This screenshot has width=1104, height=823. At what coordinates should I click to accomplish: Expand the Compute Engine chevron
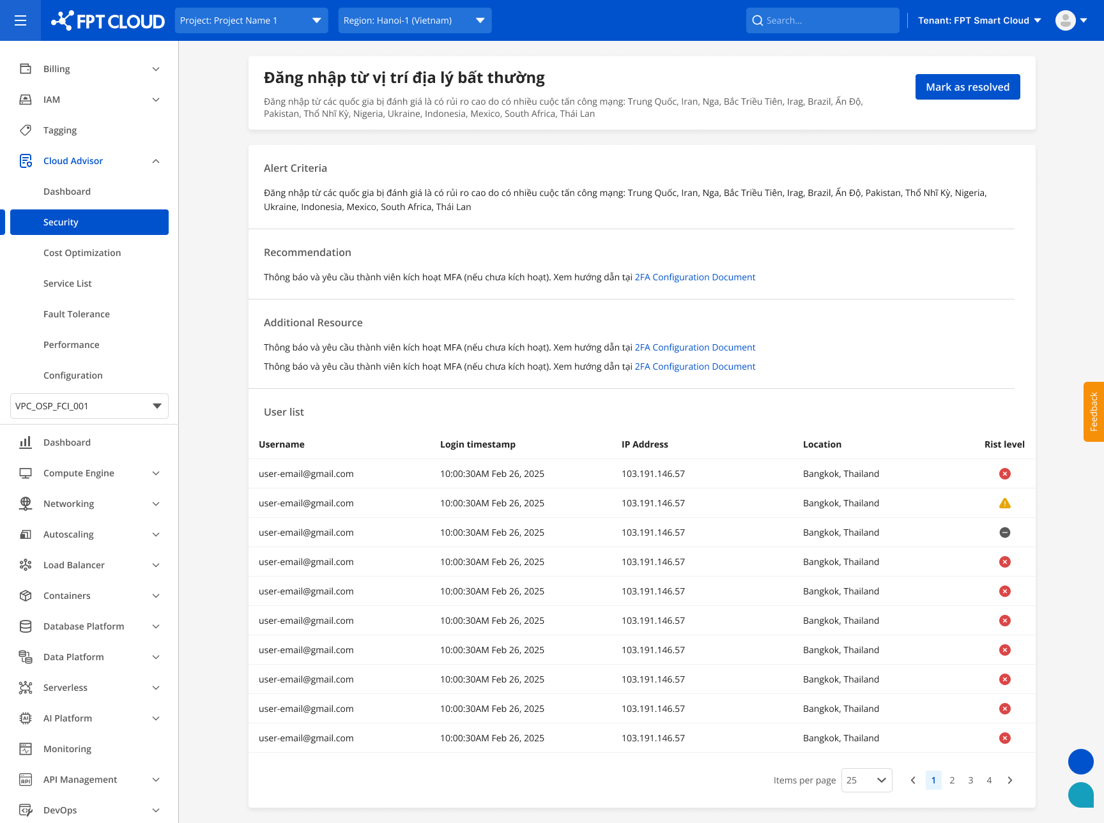[x=156, y=473]
